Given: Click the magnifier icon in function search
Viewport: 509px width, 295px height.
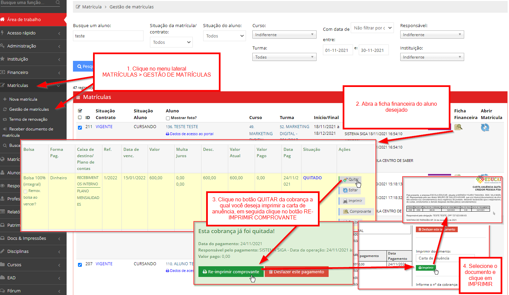Looking at the screenshot, I should coord(58,3).
